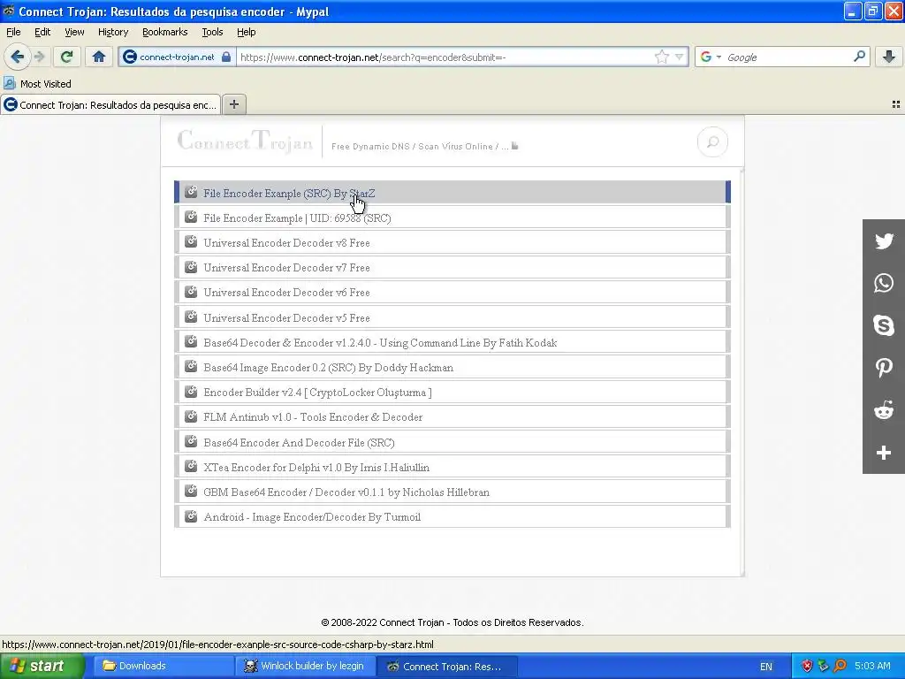905x679 pixels.
Task: Click the 5:03 AM system clock
Action: [x=872, y=666]
